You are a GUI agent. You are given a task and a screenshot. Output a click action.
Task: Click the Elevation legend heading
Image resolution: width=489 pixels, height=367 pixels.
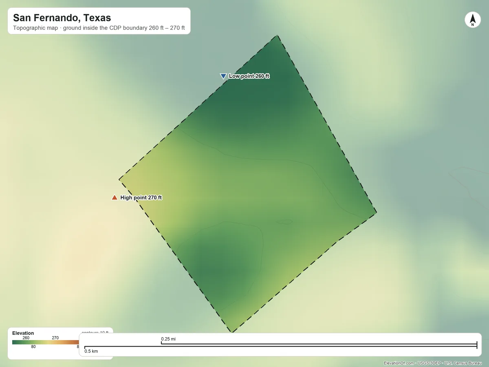(x=23, y=333)
